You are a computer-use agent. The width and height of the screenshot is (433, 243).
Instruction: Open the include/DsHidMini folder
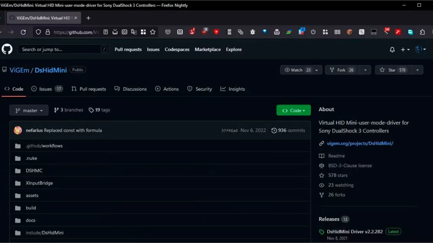pos(45,232)
